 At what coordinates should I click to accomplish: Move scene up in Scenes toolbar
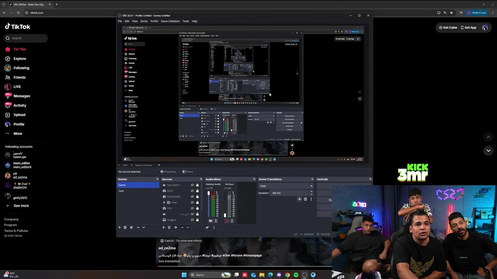138,227
